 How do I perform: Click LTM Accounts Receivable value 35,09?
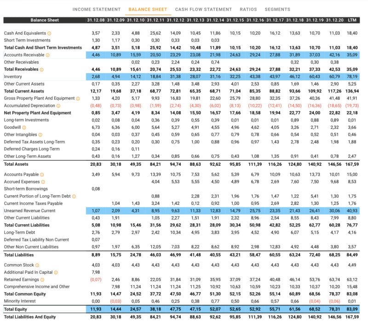tap(352, 55)
